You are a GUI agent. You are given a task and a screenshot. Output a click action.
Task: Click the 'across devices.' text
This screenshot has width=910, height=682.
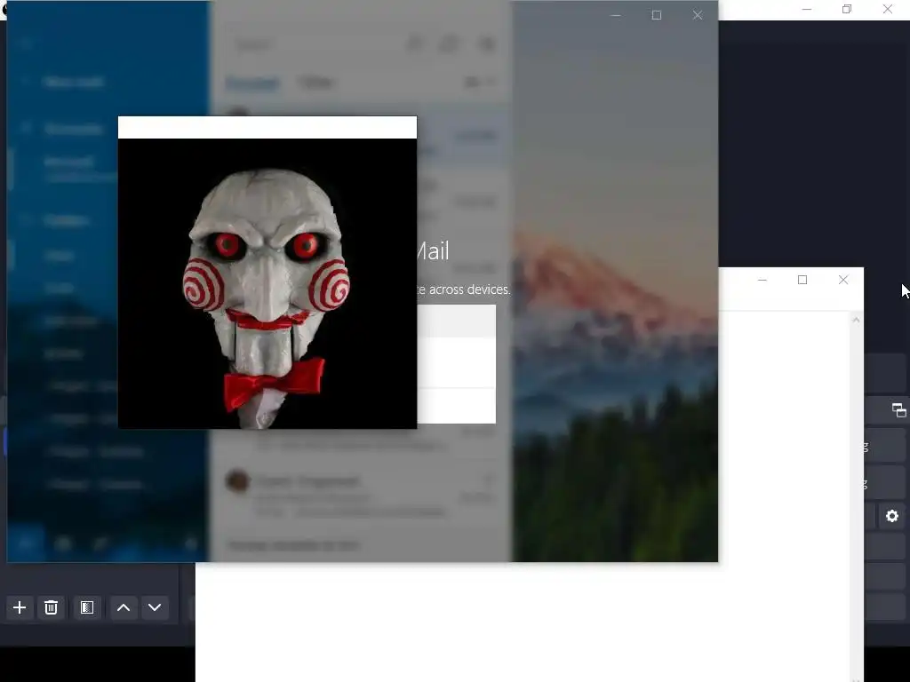(469, 289)
